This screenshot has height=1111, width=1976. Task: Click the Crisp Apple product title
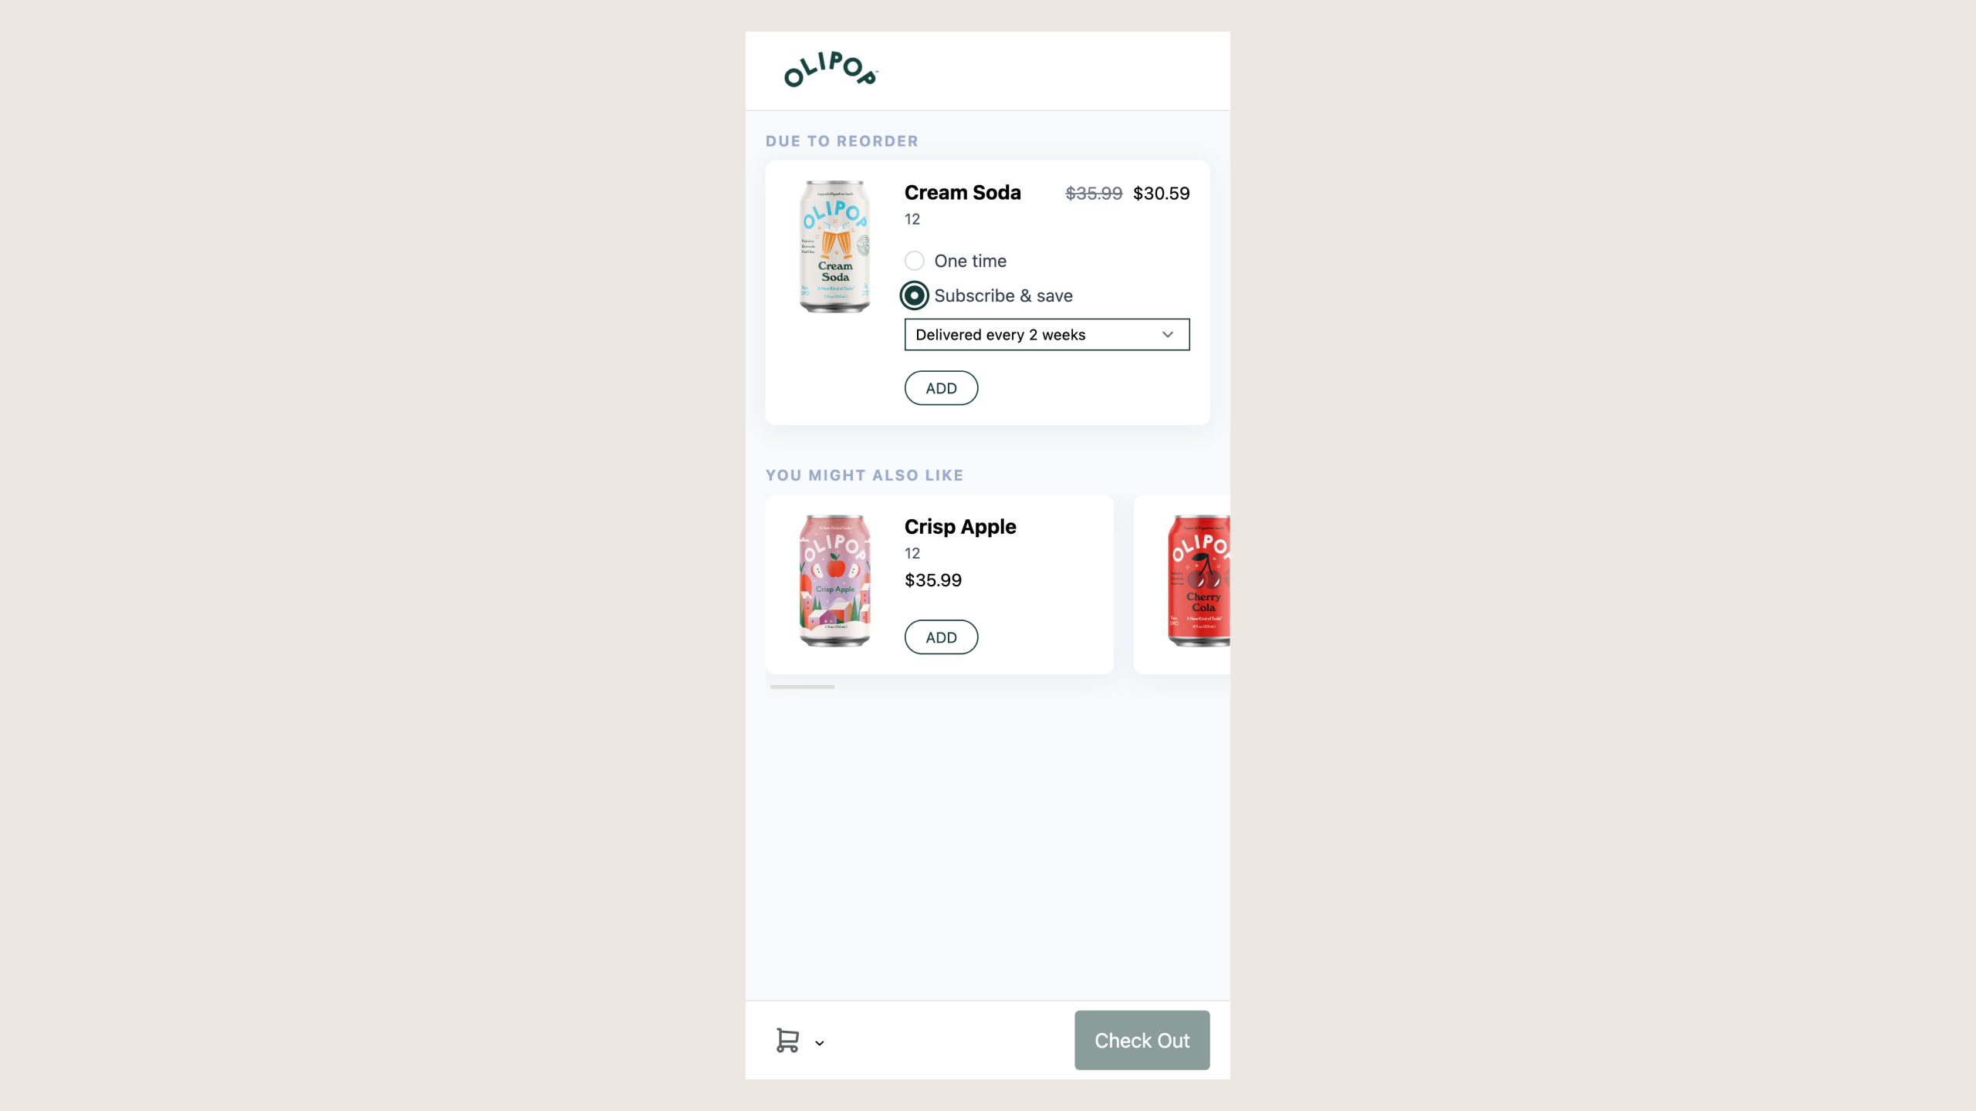960,527
